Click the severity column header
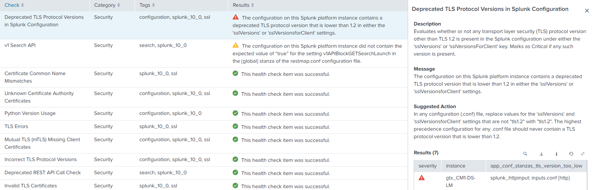Screen dimensions: 595x190 tap(428, 166)
